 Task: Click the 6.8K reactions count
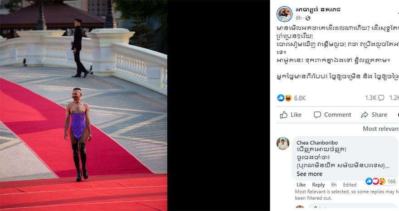[x=300, y=98]
